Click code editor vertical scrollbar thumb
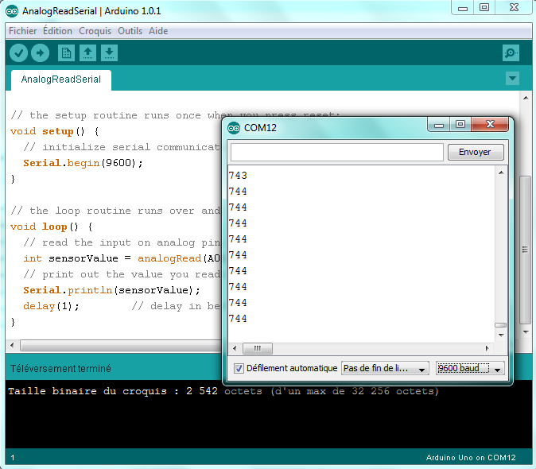This screenshot has height=469, width=536. [525, 250]
